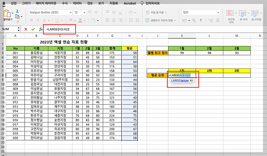Toggle underline 가 formatting
Viewport: 267px width, 156px height.
tap(44, 20)
